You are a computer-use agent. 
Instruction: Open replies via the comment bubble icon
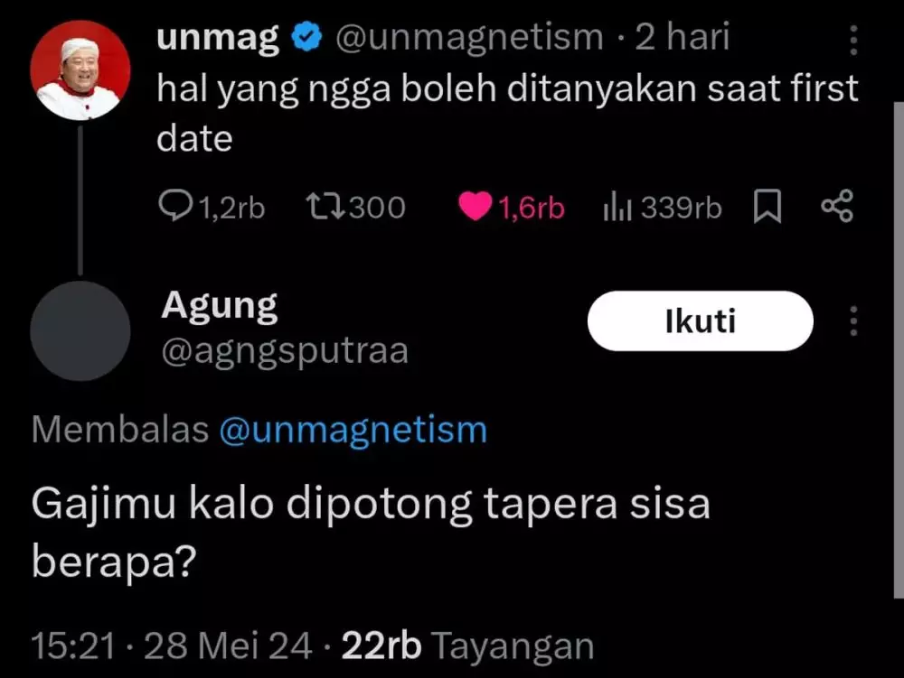(x=178, y=206)
